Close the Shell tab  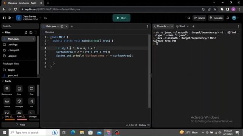tap(188, 26)
